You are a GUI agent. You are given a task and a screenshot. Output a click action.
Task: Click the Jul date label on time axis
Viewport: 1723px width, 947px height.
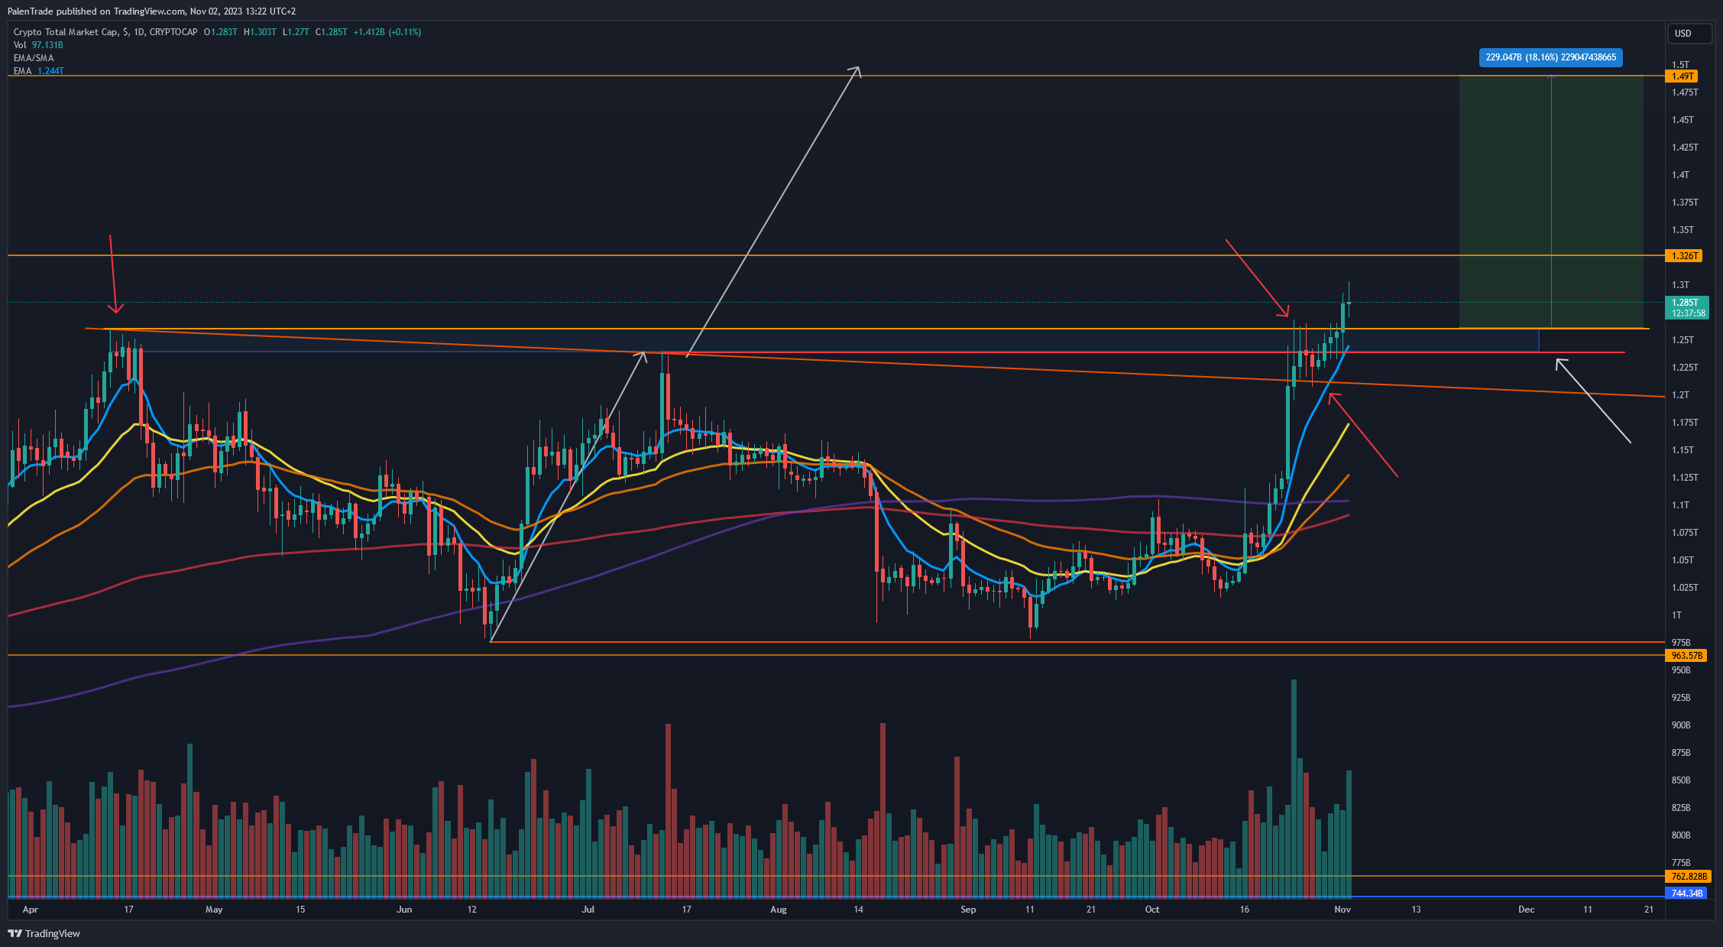(588, 910)
